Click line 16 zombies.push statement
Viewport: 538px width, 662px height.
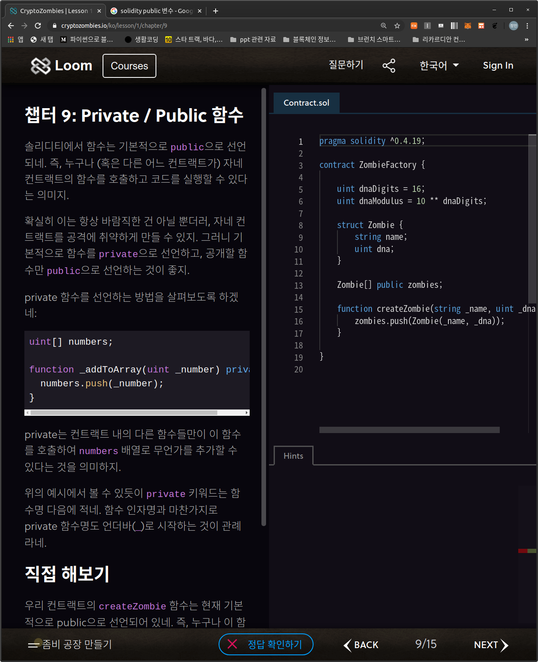(430, 321)
